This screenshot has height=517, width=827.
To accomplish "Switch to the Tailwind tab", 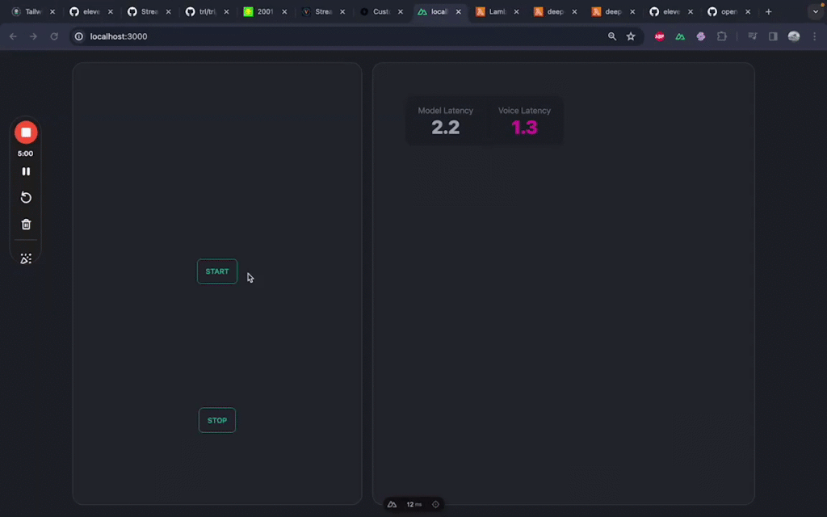I will [x=32, y=12].
